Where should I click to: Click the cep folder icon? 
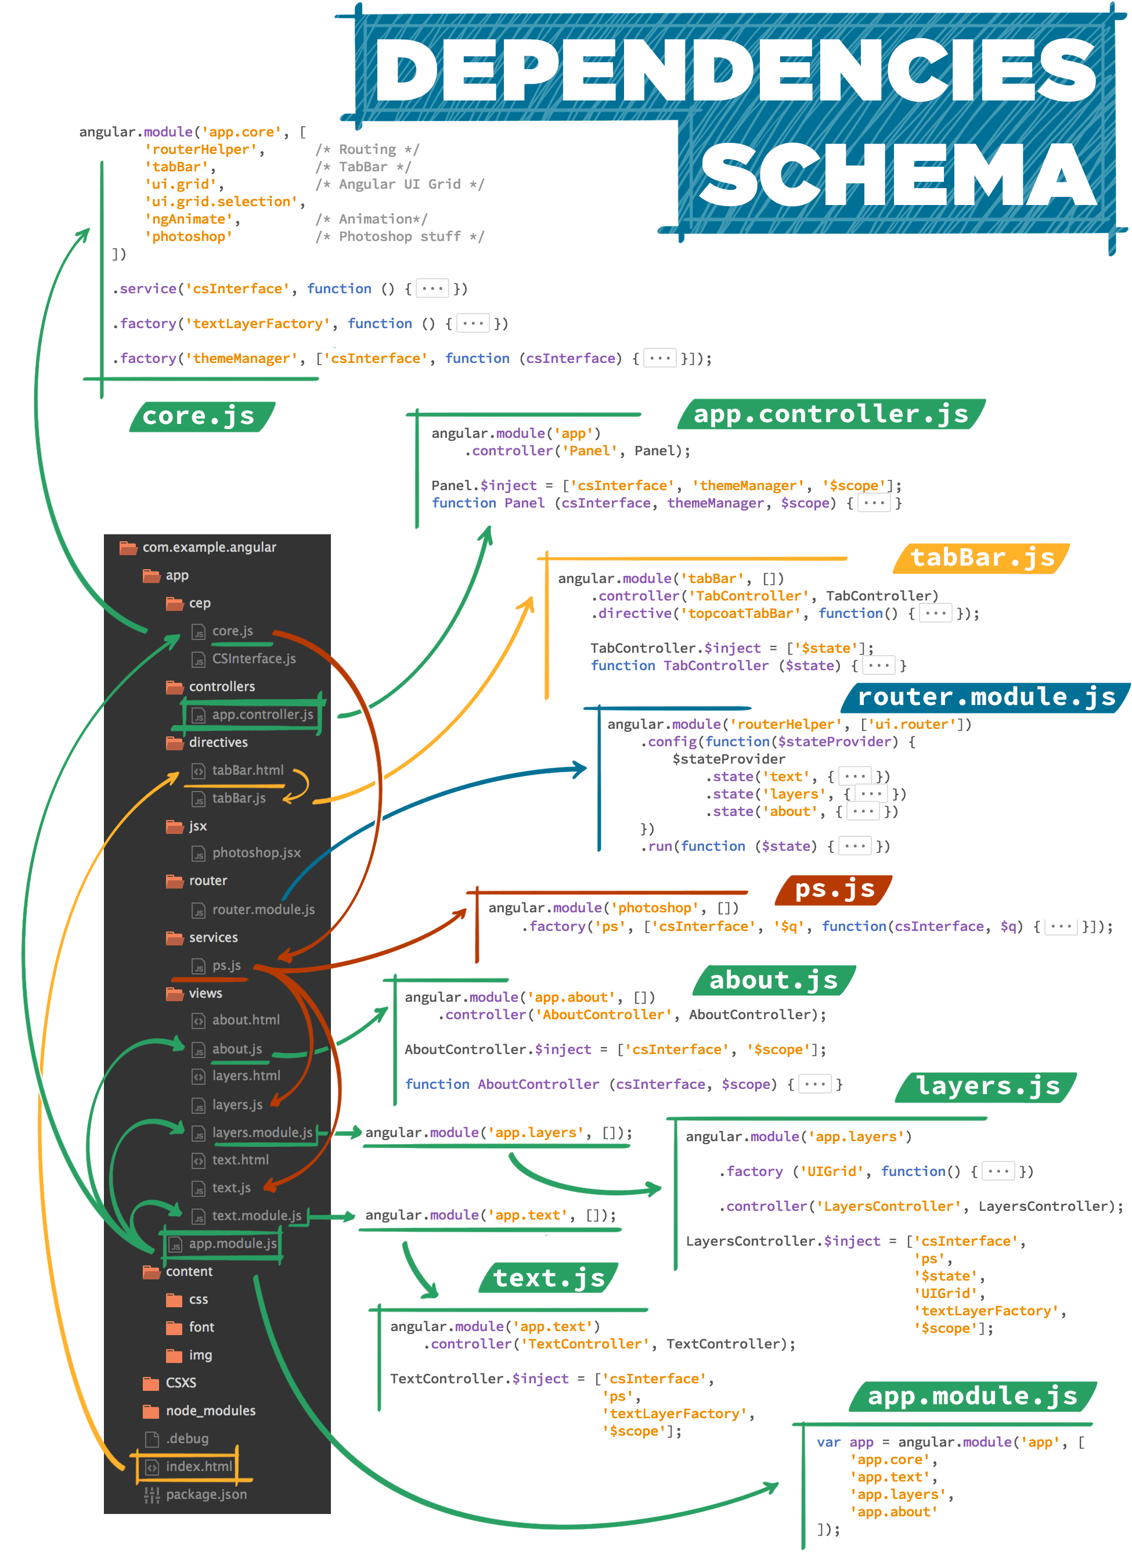pos(174,603)
